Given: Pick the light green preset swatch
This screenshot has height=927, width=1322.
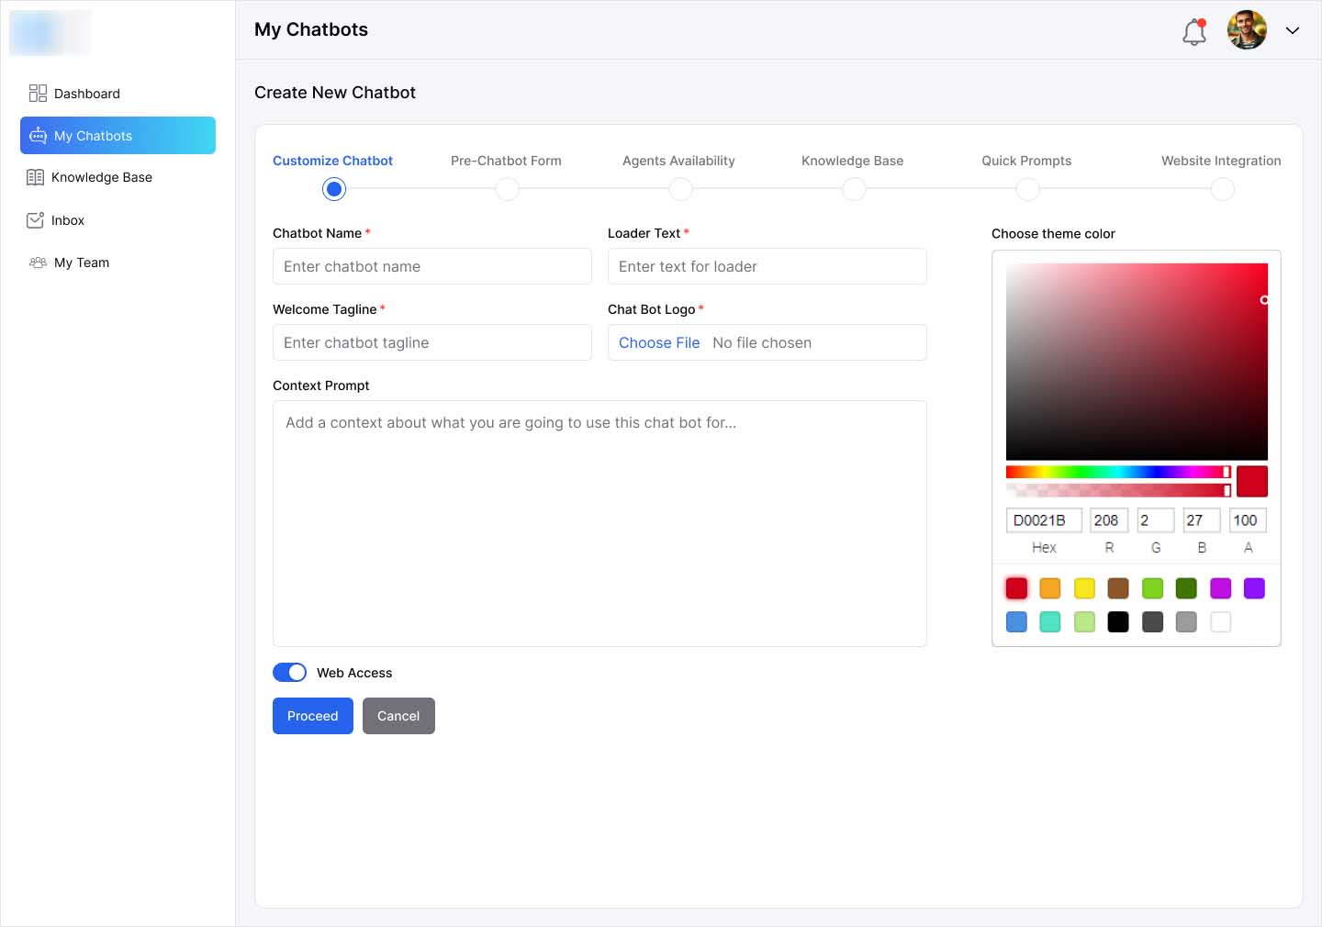Looking at the screenshot, I should pos(1084,622).
